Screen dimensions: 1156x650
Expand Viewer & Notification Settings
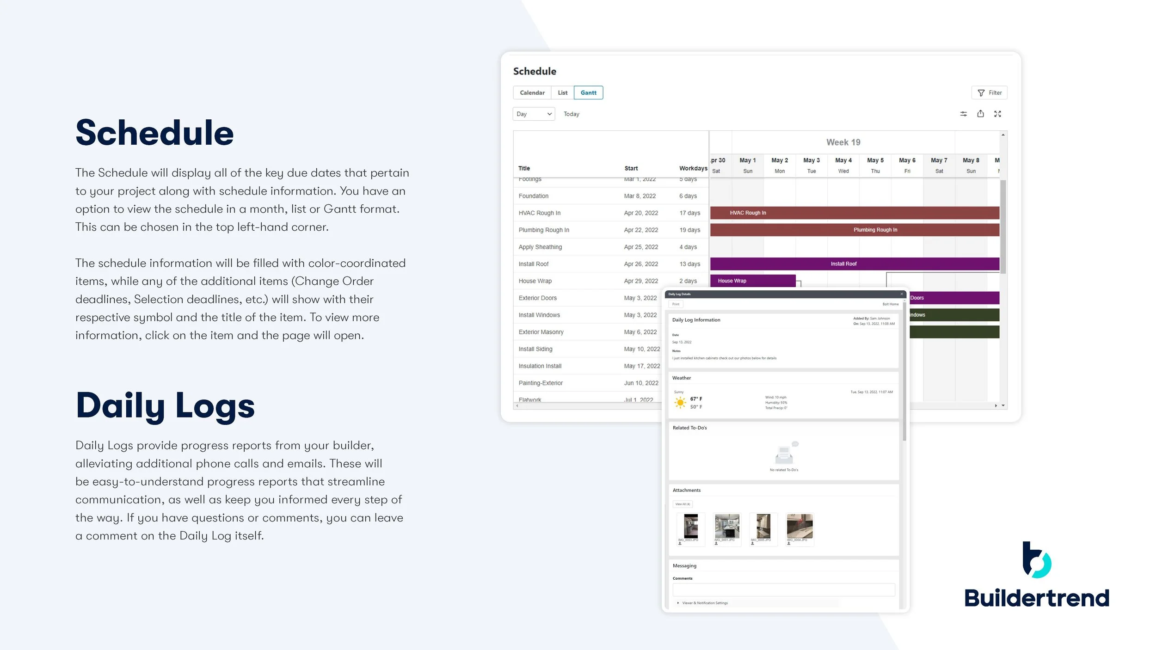[x=702, y=603]
